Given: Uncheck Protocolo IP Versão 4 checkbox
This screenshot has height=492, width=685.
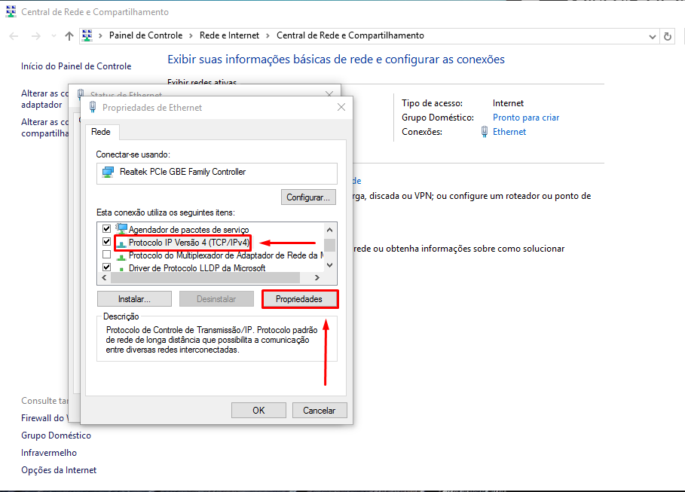Looking at the screenshot, I should (x=107, y=242).
